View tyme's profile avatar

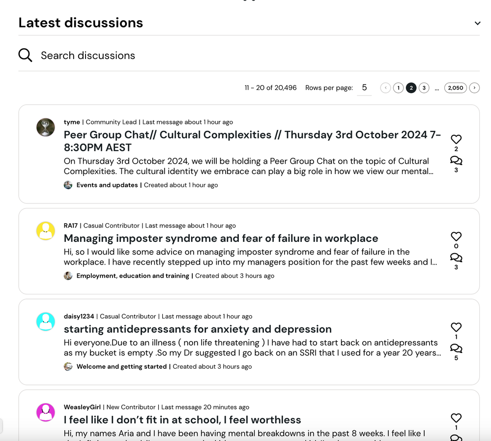(x=45, y=127)
